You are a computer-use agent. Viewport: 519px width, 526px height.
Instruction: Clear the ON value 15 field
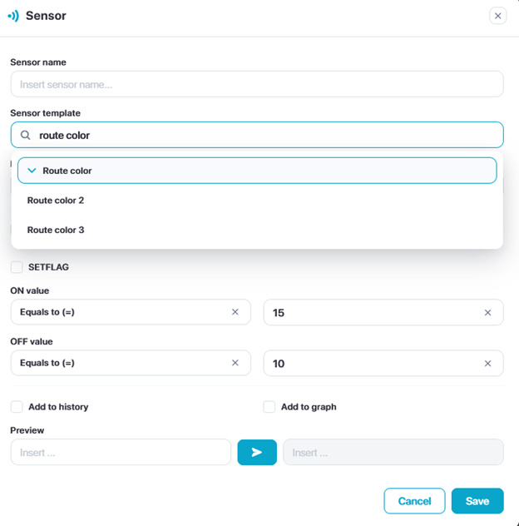pos(488,313)
